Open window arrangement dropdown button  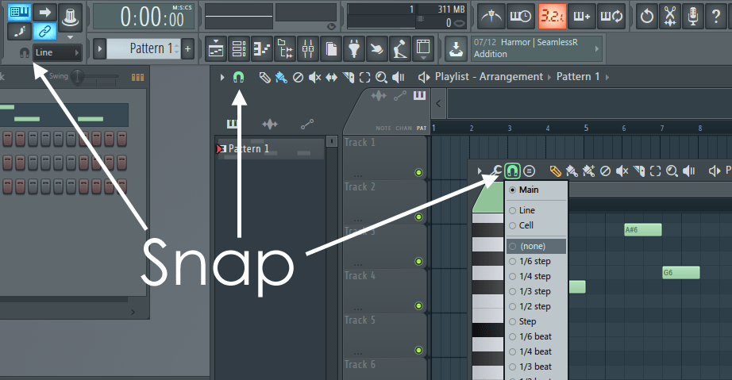pyautogui.click(x=423, y=48)
